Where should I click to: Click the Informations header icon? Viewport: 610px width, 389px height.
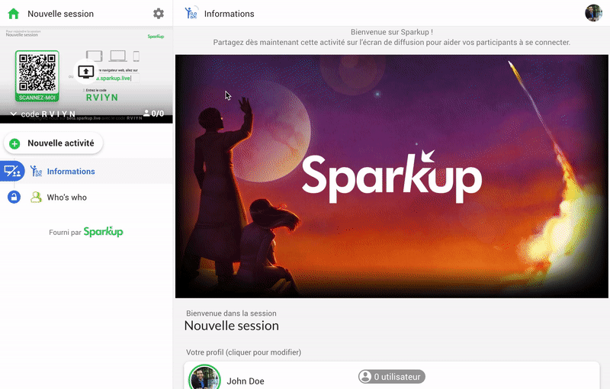191,13
